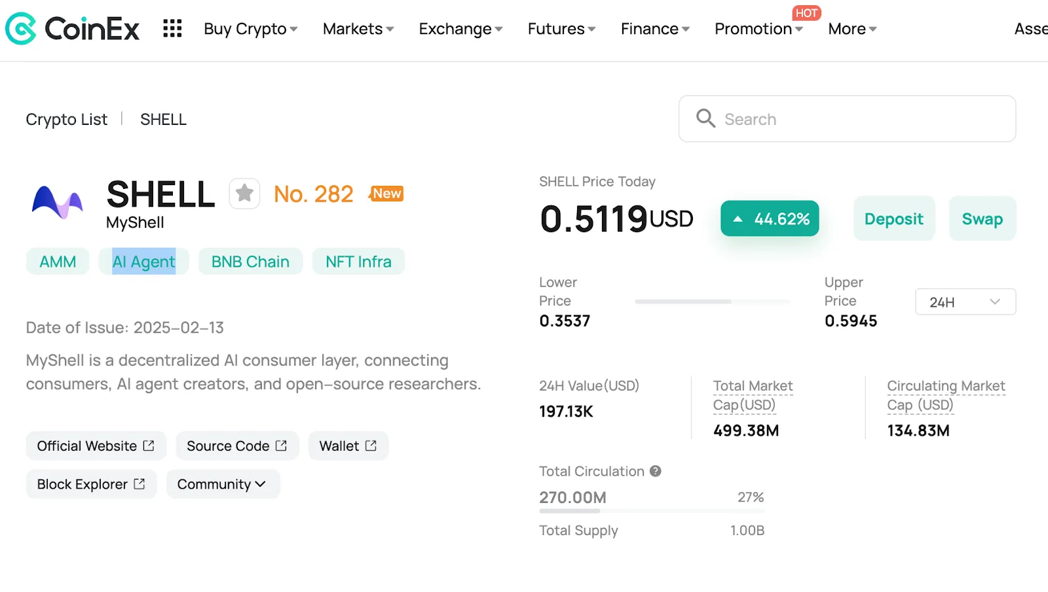Image resolution: width=1048 pixels, height=592 pixels.
Task: Click the total circulation progress bar
Action: tap(652, 511)
